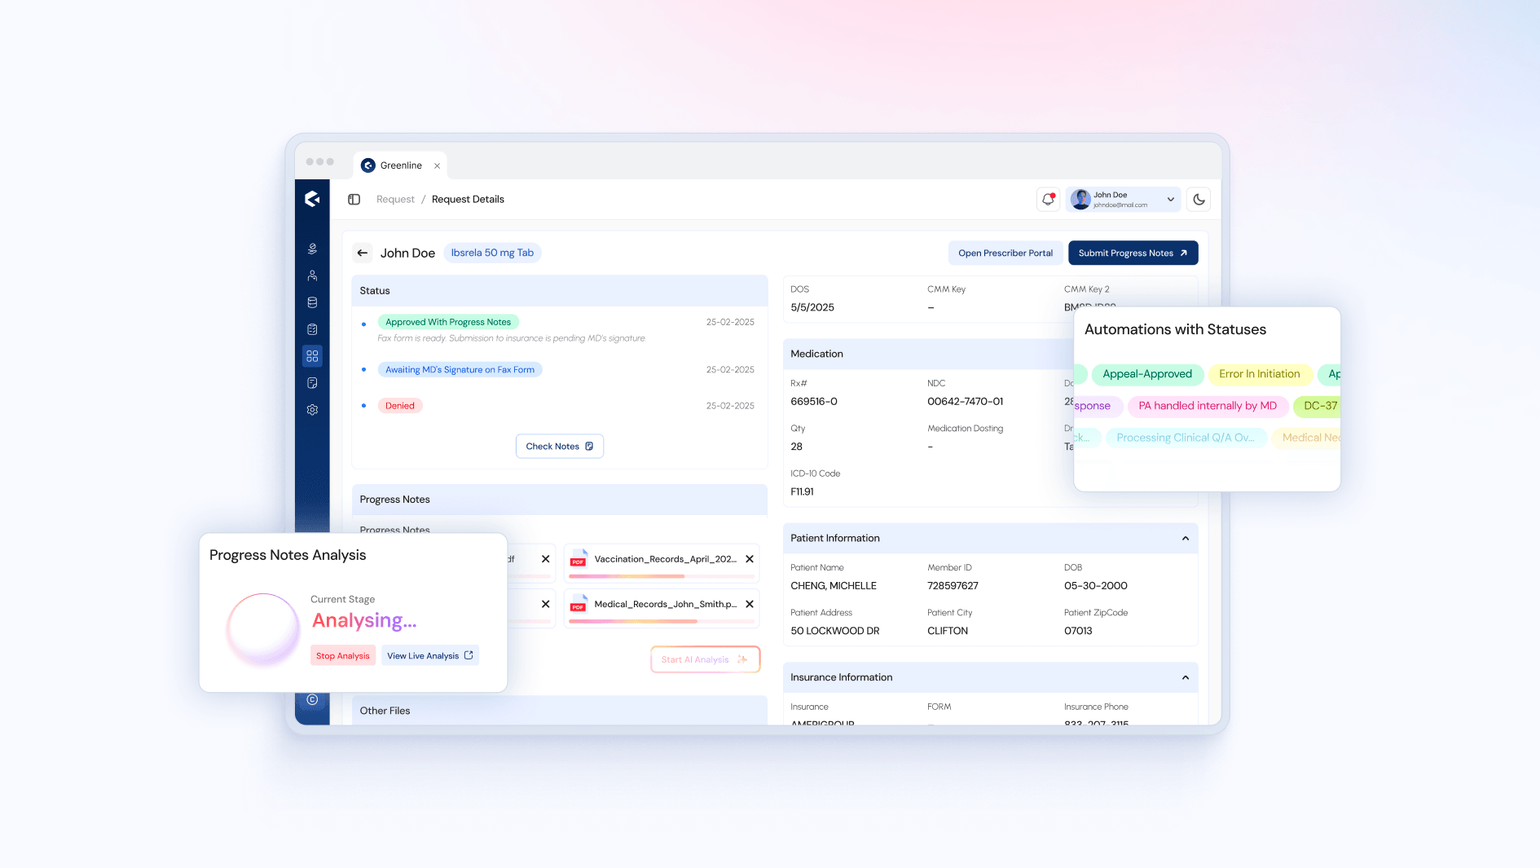Click DOB value 05-30-2000
Screen dimensions: 1540x868
click(x=1095, y=585)
